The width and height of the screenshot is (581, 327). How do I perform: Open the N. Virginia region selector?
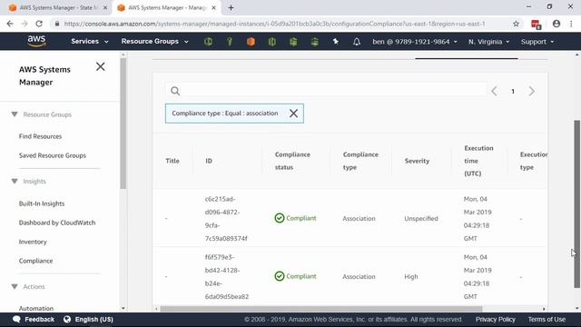[488, 42]
